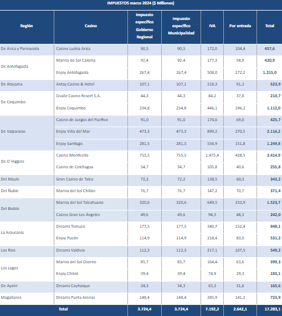Click 'Enjoy Santiago' casino name

(69, 143)
